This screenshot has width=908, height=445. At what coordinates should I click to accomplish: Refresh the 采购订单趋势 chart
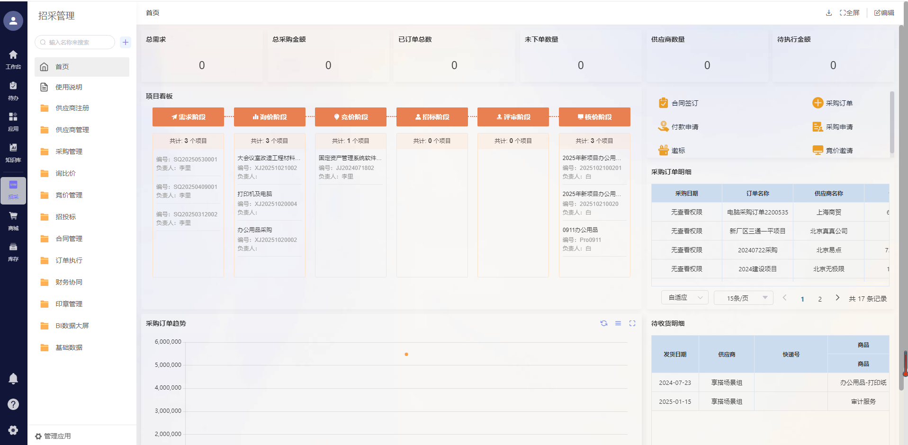click(x=604, y=323)
